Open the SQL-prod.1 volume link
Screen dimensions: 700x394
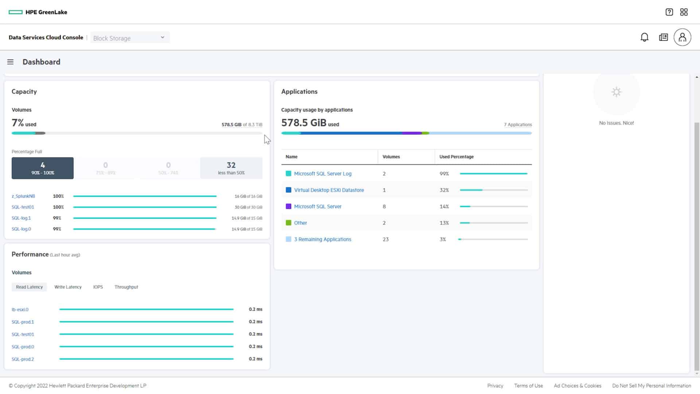point(23,322)
